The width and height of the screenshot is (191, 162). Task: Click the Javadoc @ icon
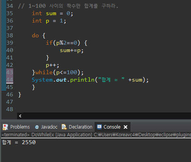[37, 127]
